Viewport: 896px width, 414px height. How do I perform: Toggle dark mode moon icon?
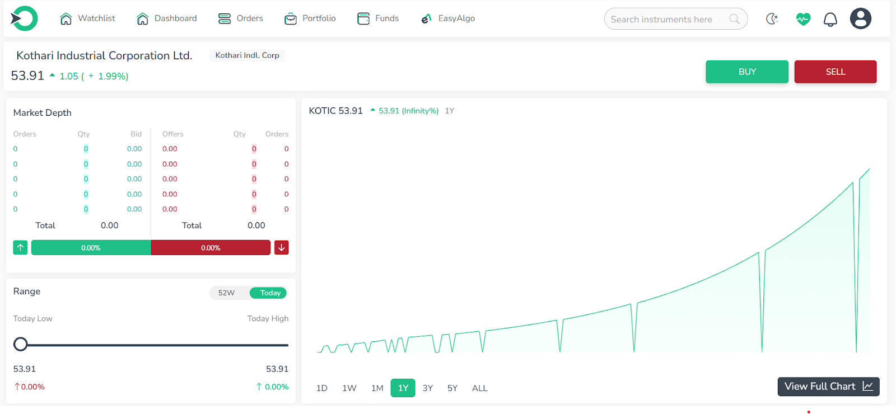pos(772,19)
